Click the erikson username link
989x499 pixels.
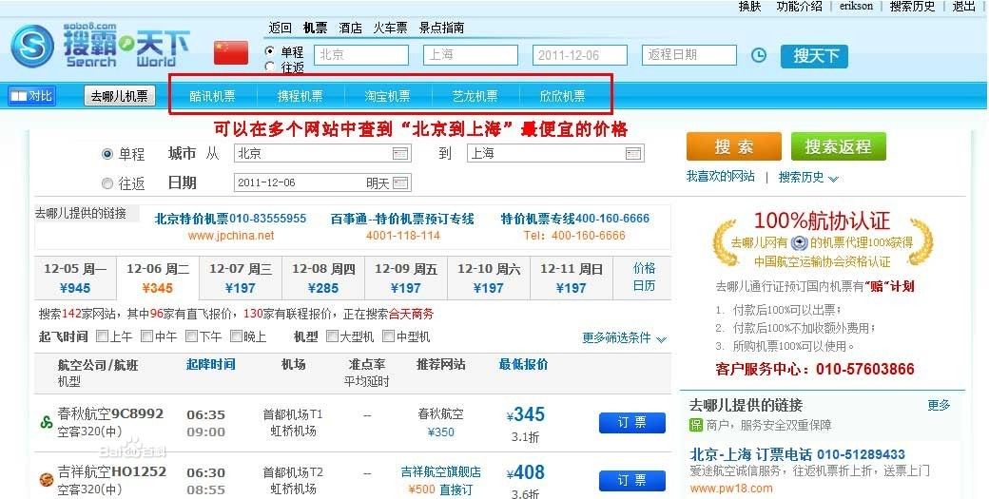pos(856,7)
